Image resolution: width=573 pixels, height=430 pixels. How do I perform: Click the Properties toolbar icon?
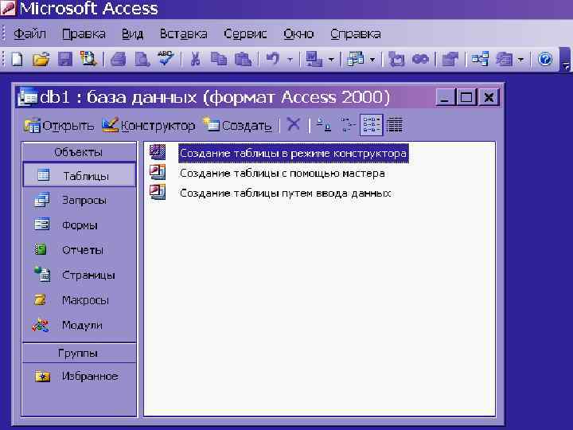coord(450,59)
